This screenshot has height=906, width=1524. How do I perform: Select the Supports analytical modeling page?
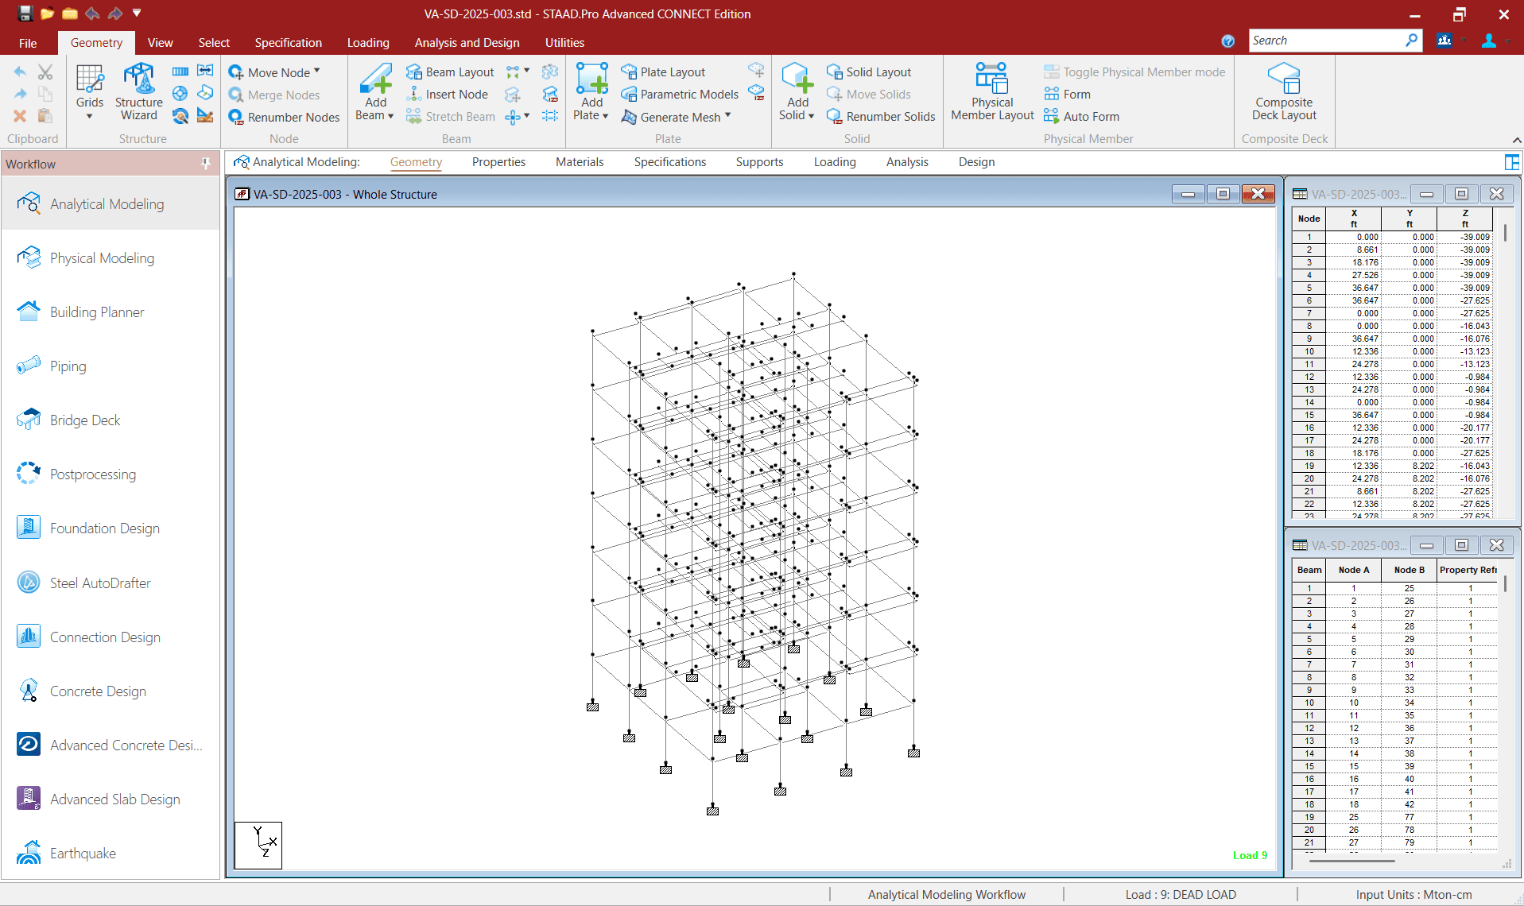click(759, 162)
